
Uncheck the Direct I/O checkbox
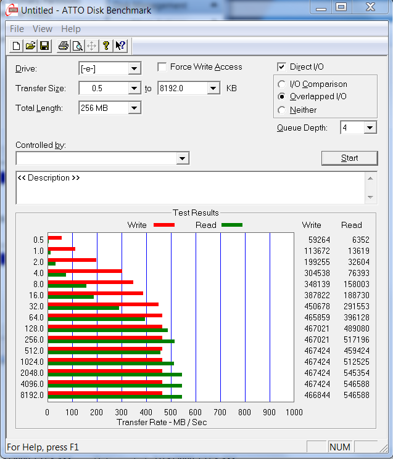[x=282, y=67]
